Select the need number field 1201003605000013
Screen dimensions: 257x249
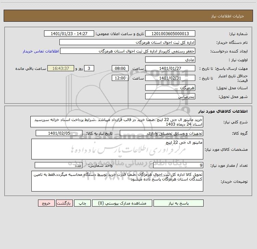pyautogui.click(x=170, y=33)
